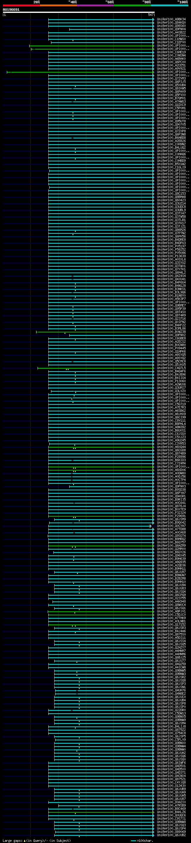The height and width of the screenshot is (843, 191).
Task: Open hit UniRef100_A7RSB9
Action: [x=171, y=805]
